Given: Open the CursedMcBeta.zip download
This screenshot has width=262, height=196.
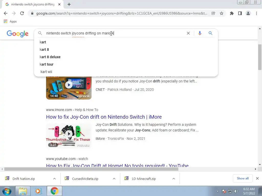Looking at the screenshot, I should click(85, 179).
